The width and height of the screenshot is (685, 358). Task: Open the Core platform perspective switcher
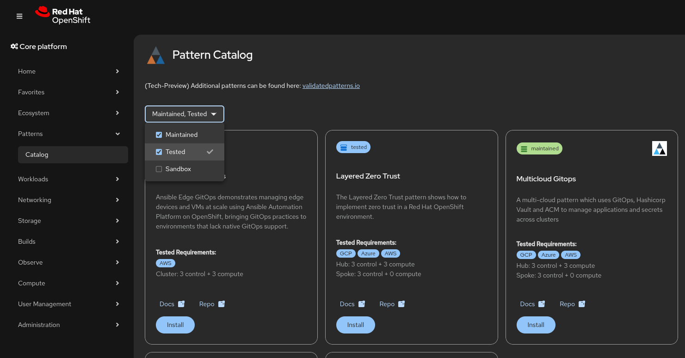[39, 46]
